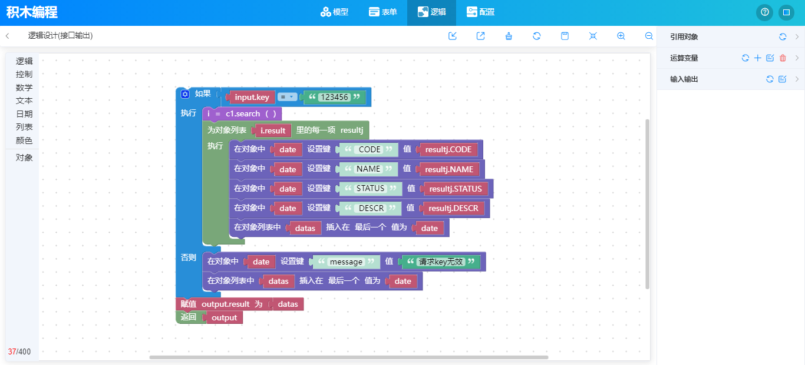This screenshot has height=365, width=805.
Task: Click the red delete icon in 运算变量
Action: (x=783, y=58)
